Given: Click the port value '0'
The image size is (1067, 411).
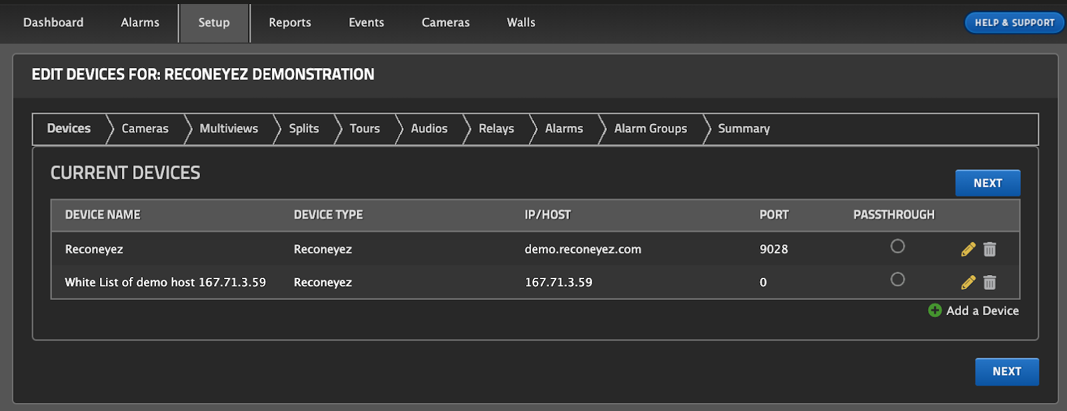Looking at the screenshot, I should tap(763, 282).
